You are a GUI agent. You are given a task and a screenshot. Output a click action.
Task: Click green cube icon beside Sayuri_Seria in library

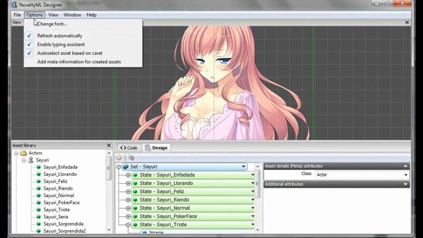coord(38,217)
